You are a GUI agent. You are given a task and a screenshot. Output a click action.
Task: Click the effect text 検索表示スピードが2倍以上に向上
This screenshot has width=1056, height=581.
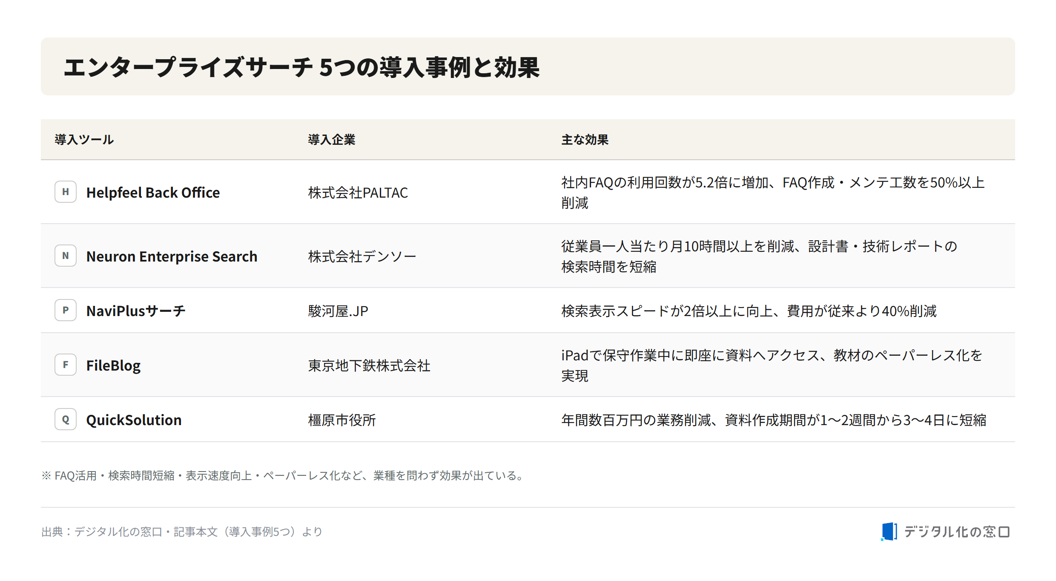coord(749,311)
